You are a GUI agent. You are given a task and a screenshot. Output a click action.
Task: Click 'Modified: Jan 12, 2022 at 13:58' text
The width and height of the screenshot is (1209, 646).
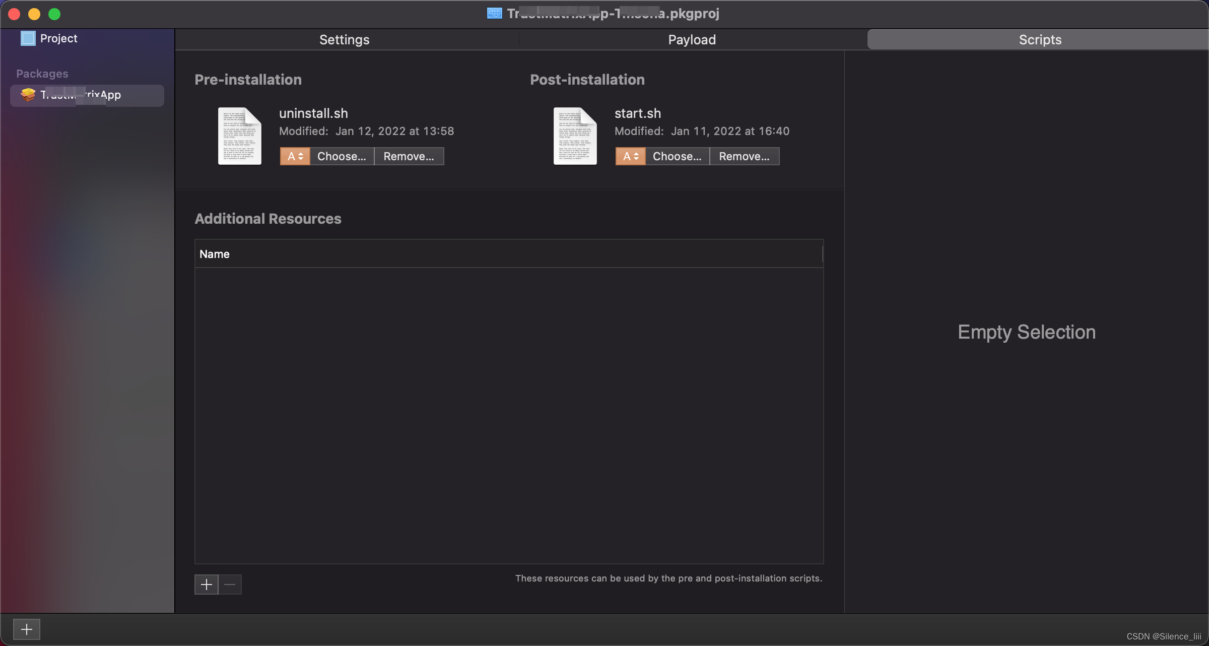pos(367,131)
